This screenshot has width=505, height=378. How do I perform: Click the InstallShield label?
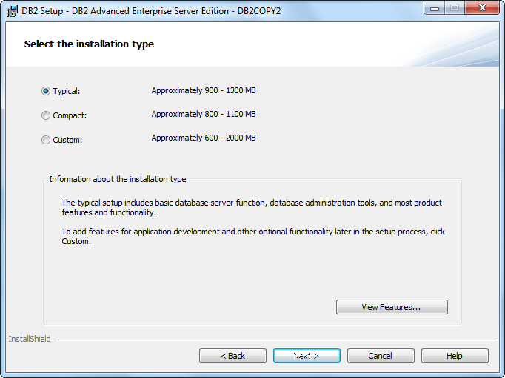30,339
